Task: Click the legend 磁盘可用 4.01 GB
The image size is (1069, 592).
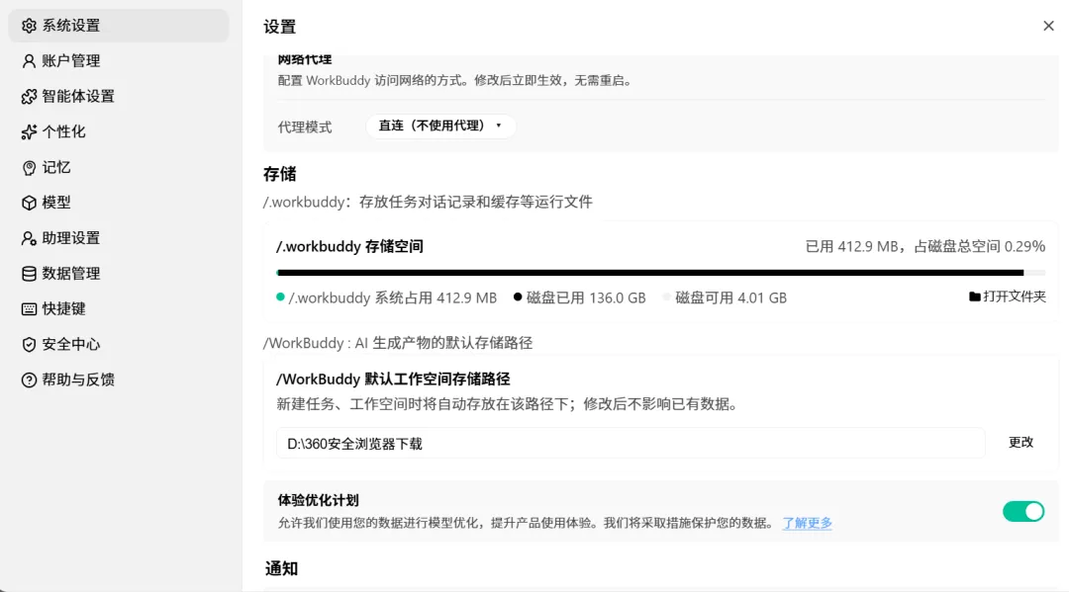Action: pyautogui.click(x=725, y=298)
